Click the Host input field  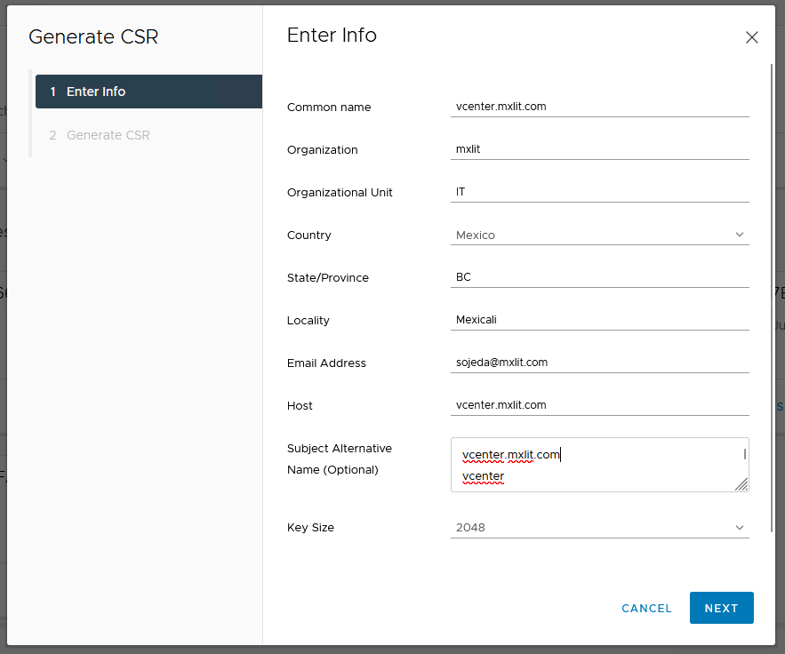tap(599, 405)
